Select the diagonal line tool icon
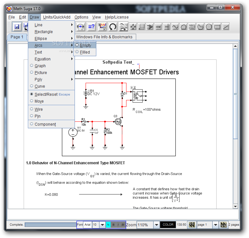The image size is (249, 238). 226,27
